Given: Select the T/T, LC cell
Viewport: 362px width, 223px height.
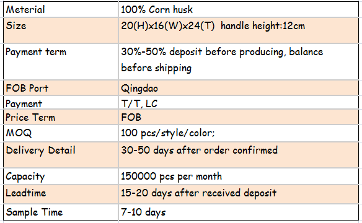Looking at the screenshot, I should pos(239,103).
